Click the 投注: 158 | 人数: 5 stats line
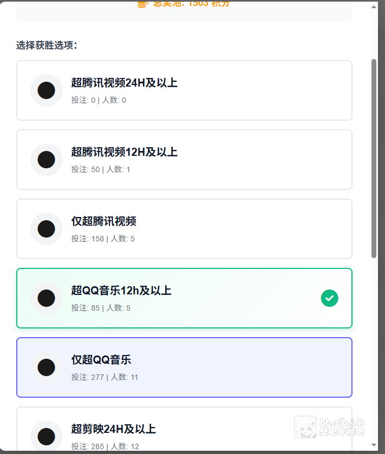The image size is (385, 454). click(x=103, y=239)
